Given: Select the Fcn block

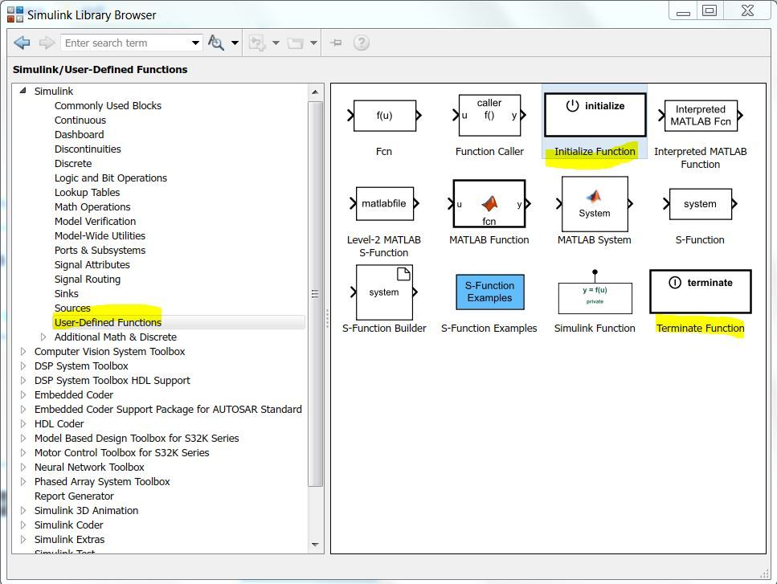Looking at the screenshot, I should tap(384, 116).
